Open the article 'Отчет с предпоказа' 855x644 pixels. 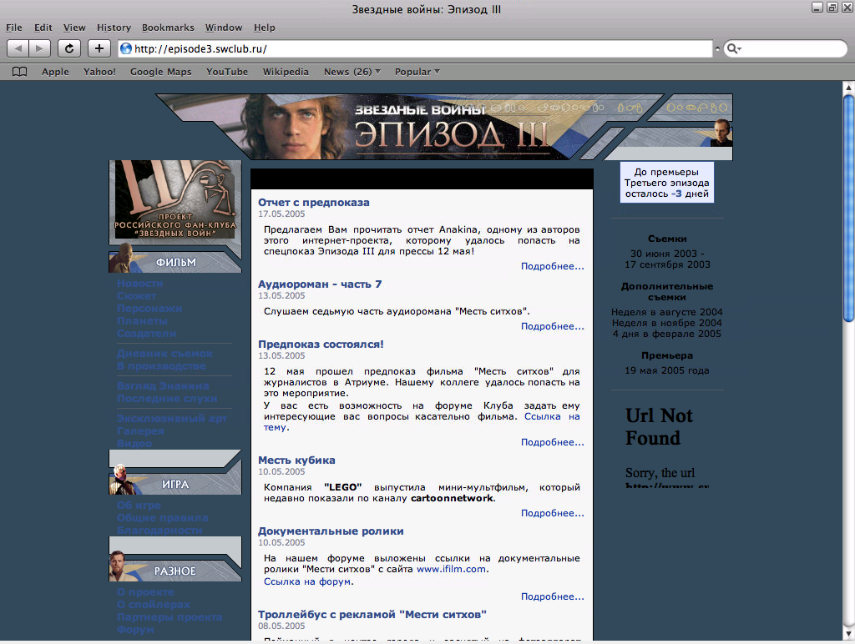pyautogui.click(x=314, y=202)
